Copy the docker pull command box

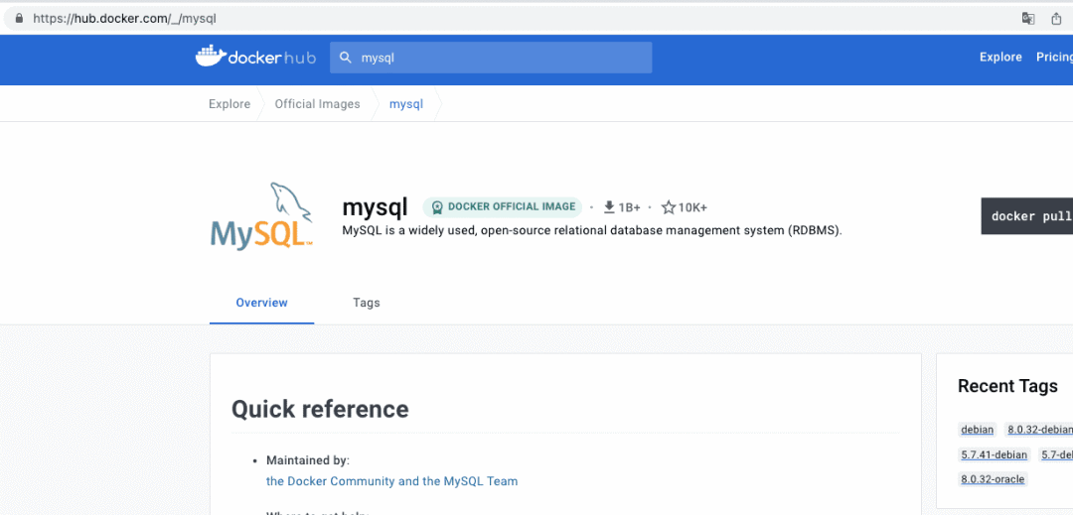[x=1027, y=216]
